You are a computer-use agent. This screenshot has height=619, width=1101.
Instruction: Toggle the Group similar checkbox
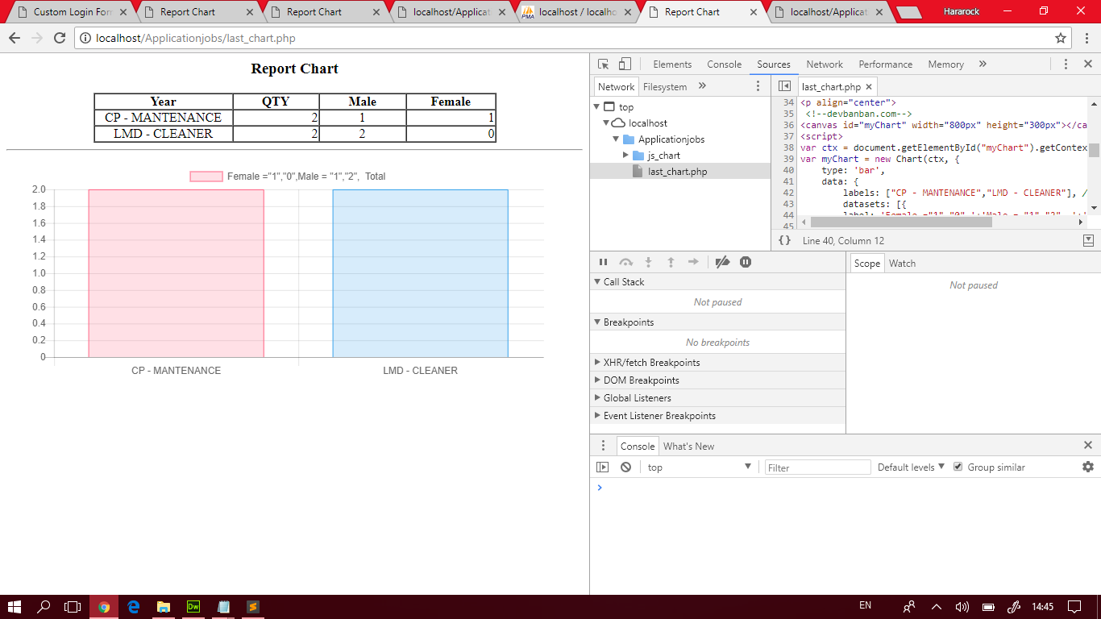coord(958,467)
